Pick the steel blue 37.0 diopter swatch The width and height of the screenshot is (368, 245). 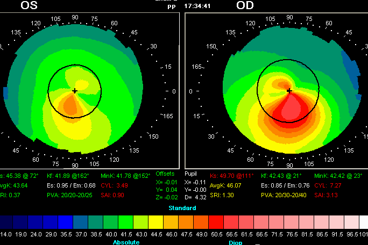[x=81, y=222]
